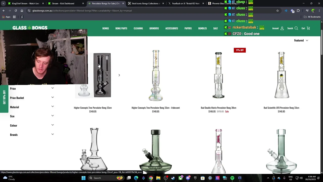Open Windows Start menu

(83, 178)
